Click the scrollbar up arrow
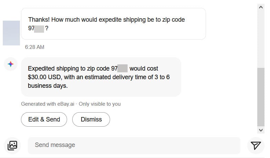Viewport: 270px width, 158px height. pyautogui.click(x=261, y=7)
